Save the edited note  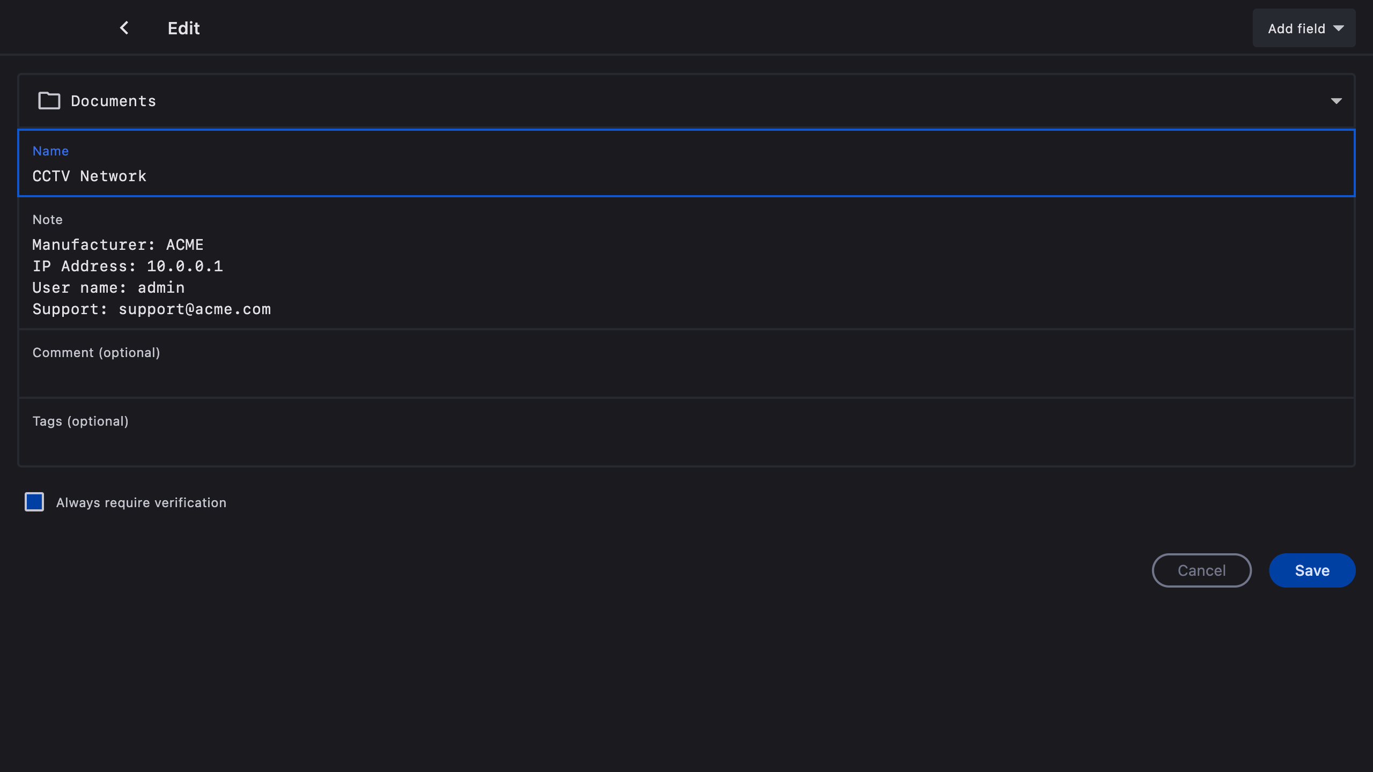[1312, 570]
